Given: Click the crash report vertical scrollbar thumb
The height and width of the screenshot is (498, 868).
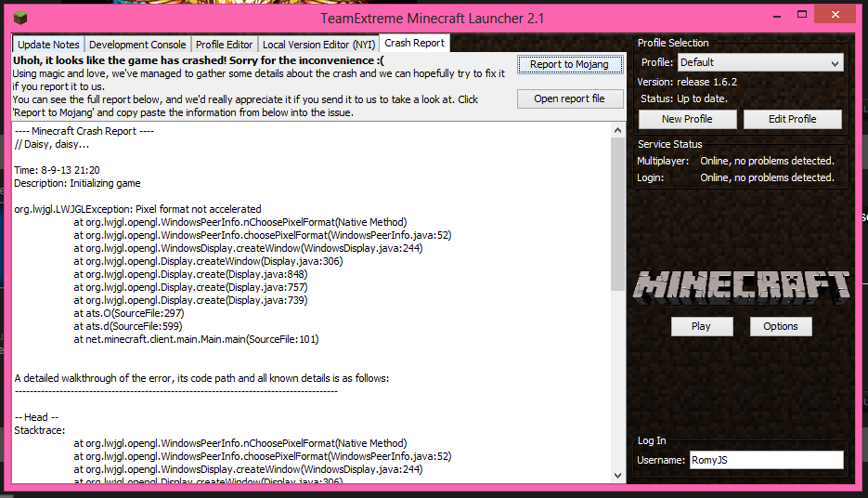Looking at the screenshot, I should (617, 214).
